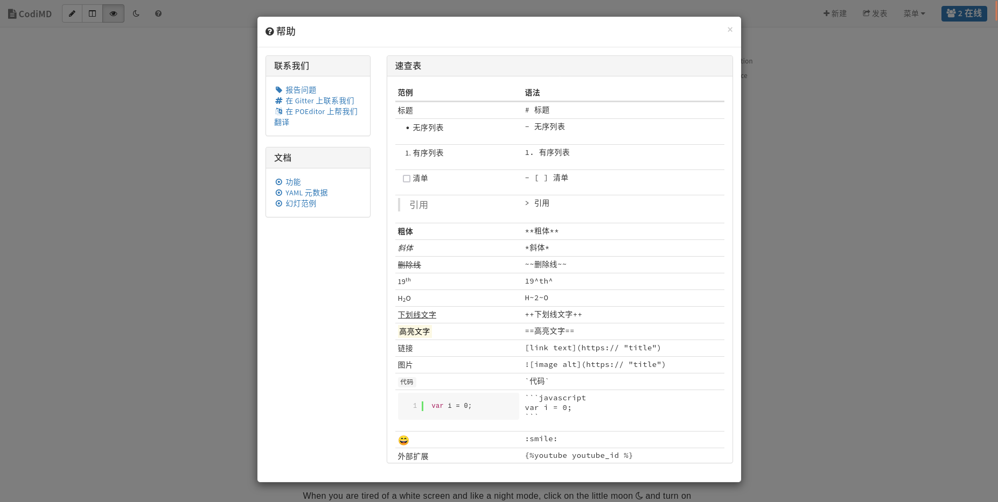Show the 2 在线 online users list

[x=964, y=13]
